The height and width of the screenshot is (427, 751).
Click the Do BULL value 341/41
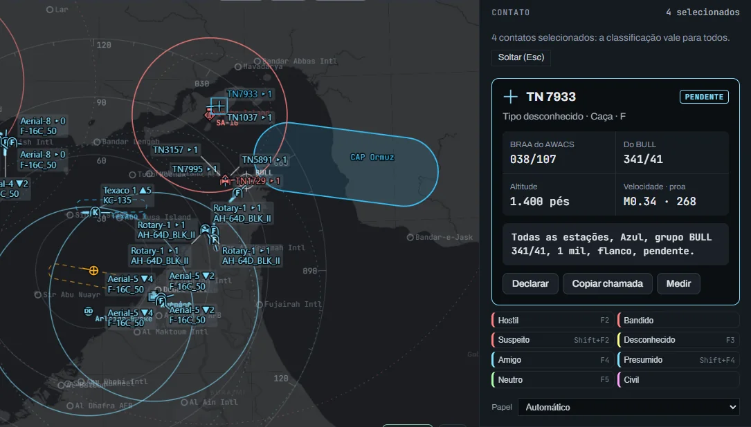click(643, 159)
